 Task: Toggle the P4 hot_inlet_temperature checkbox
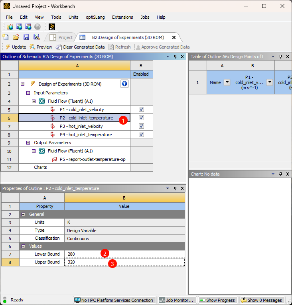tap(141, 135)
